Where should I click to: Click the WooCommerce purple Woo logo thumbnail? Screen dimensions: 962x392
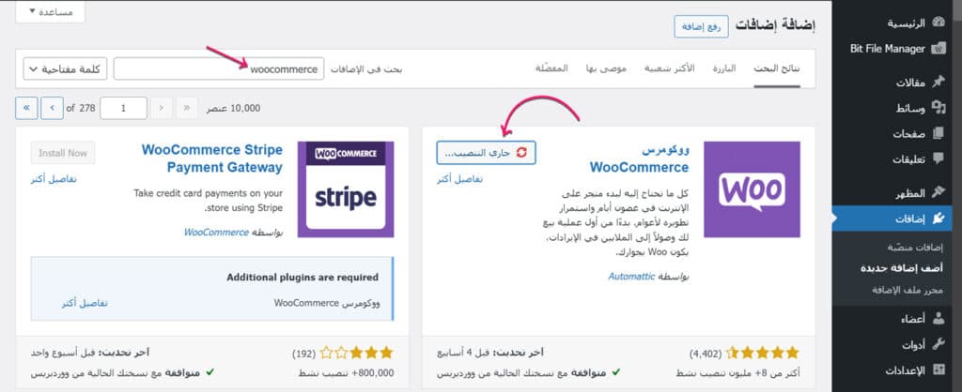point(752,189)
